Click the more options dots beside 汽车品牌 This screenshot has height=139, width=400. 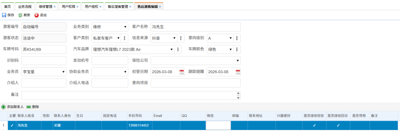click(178, 50)
